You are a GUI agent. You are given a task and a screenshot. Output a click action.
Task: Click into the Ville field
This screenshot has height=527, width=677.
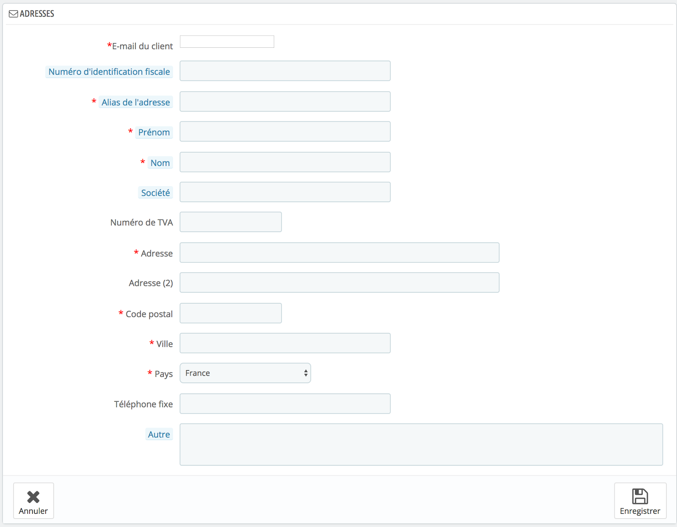285,343
